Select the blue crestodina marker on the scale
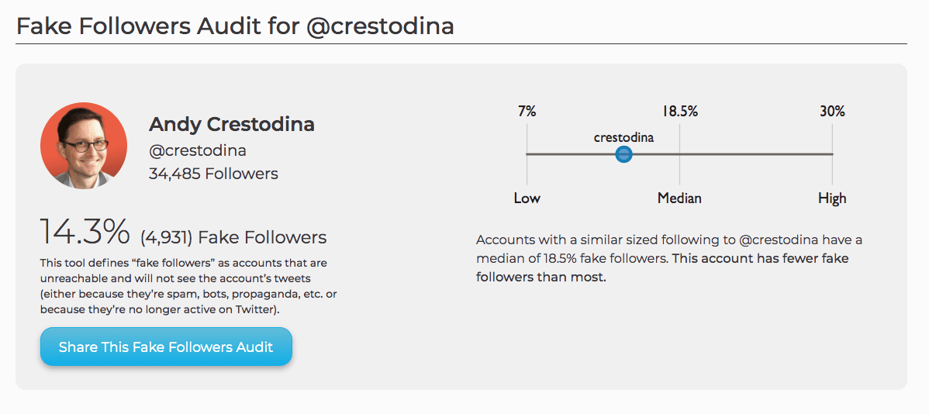Screen dimensions: 929x414 [x=623, y=154]
